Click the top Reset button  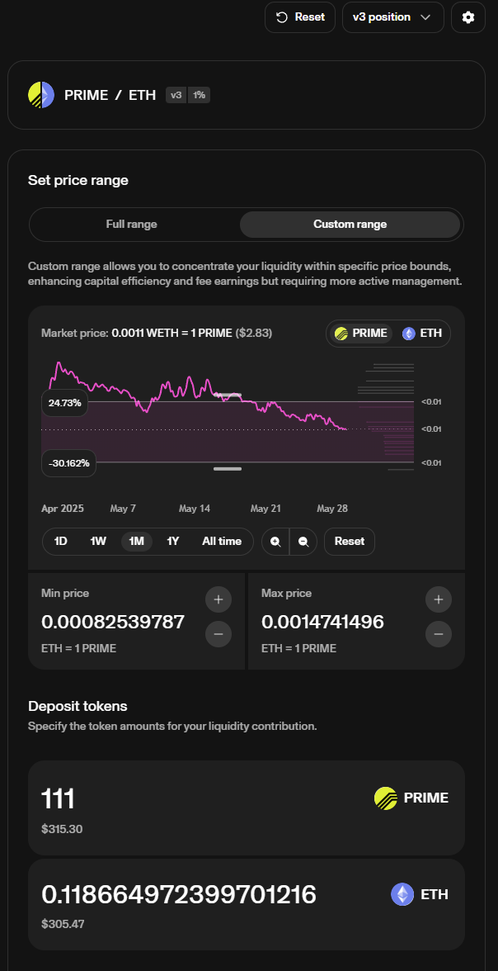(x=300, y=17)
